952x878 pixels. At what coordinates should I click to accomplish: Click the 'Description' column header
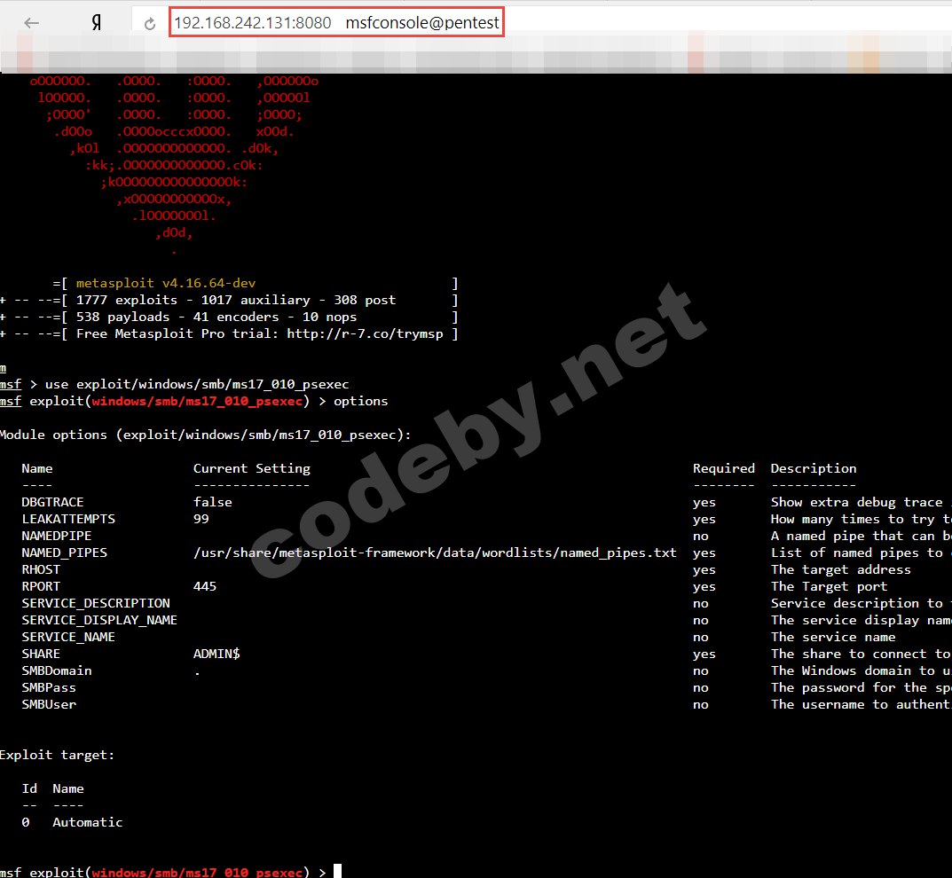pyautogui.click(x=814, y=468)
